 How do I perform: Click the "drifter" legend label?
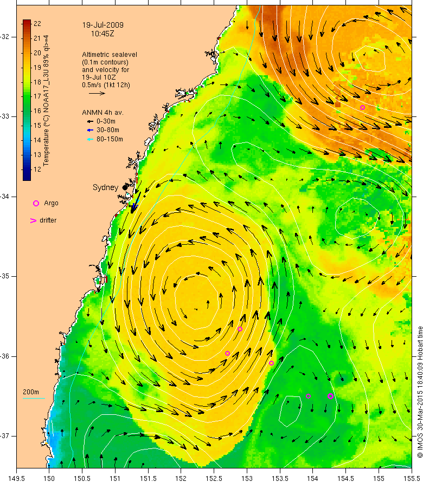(x=48, y=220)
